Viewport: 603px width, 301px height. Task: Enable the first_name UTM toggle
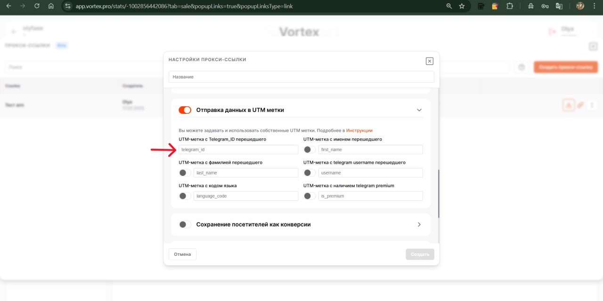coord(310,150)
